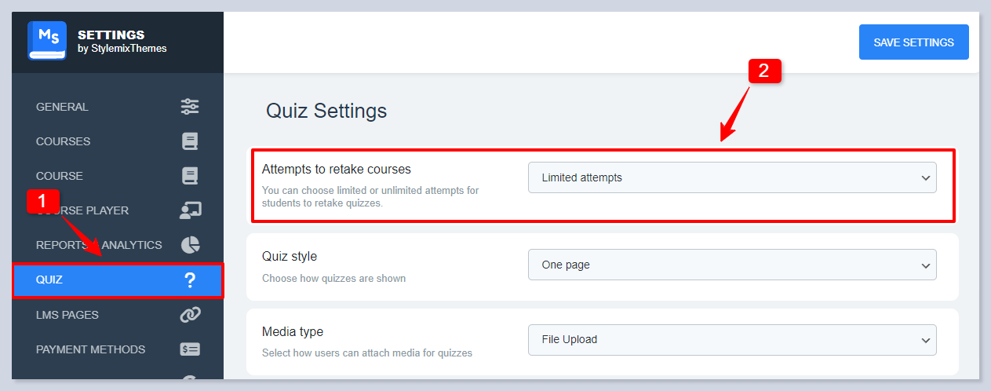Select the Courses menu item
Screen dimensions: 991x391
(64, 141)
